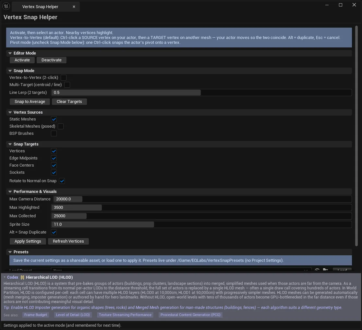Click Max Camera Distance value field
The image size is (362, 330).
tap(202, 199)
